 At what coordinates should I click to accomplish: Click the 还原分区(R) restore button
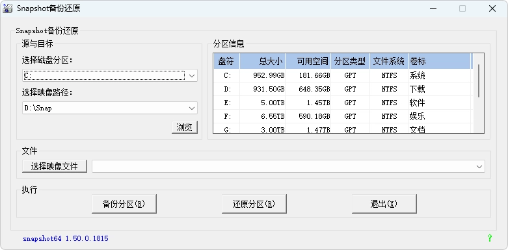tap(254, 204)
